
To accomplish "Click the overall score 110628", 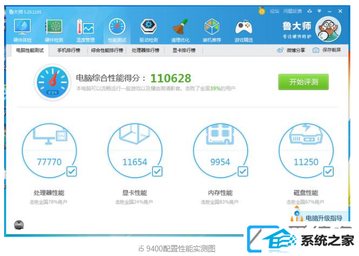I will [x=171, y=78].
